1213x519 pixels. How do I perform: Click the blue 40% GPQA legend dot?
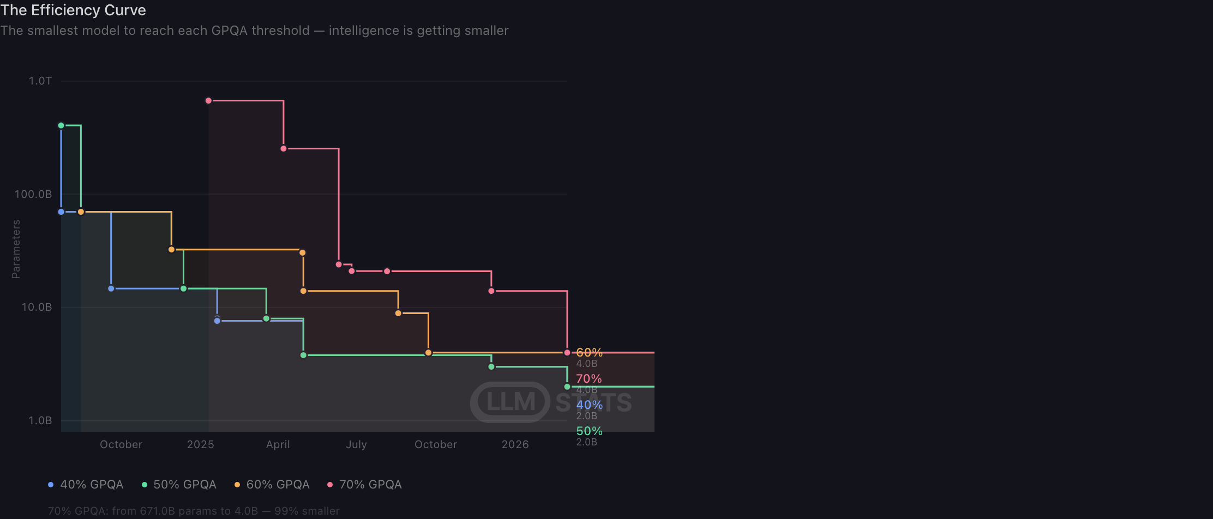click(51, 485)
